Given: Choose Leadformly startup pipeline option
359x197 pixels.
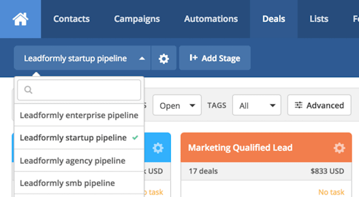Looking at the screenshot, I should [79, 138].
